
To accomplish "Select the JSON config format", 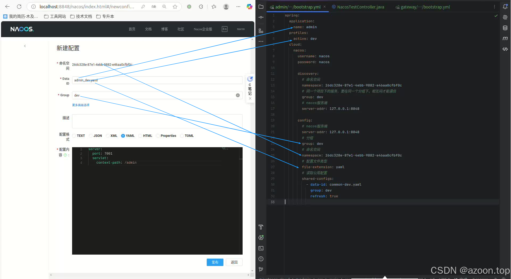I will [x=91, y=136].
